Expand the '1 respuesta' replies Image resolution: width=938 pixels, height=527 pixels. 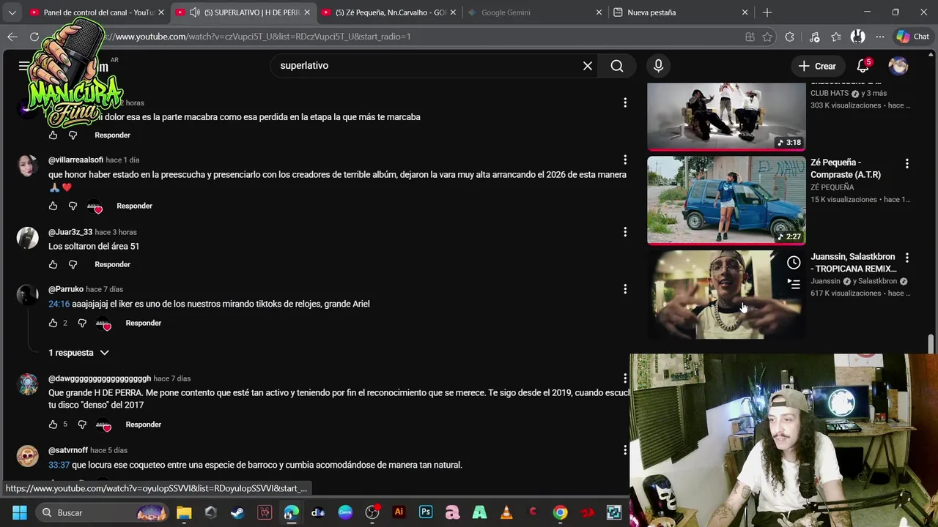(78, 353)
